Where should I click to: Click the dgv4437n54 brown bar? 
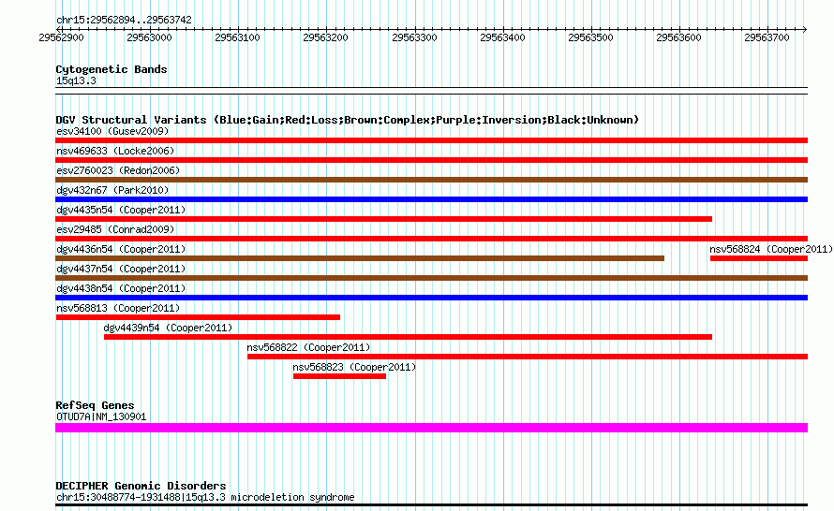coord(431,278)
